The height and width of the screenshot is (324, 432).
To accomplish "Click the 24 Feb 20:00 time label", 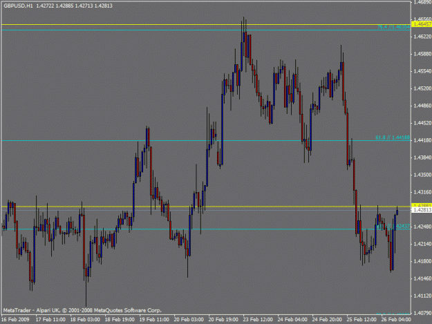I will (327, 320).
